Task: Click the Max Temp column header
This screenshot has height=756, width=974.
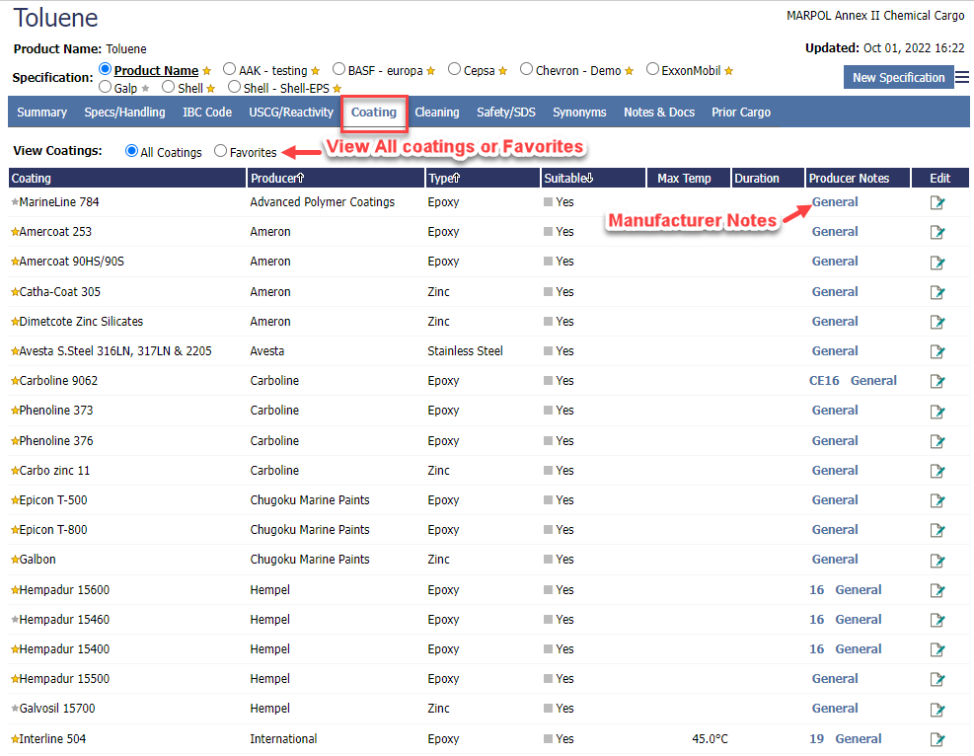Action: pyautogui.click(x=684, y=179)
